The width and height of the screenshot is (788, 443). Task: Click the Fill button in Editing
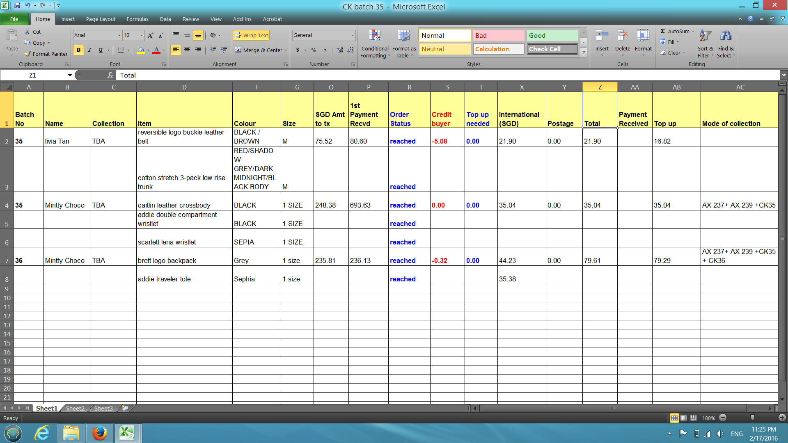(669, 42)
